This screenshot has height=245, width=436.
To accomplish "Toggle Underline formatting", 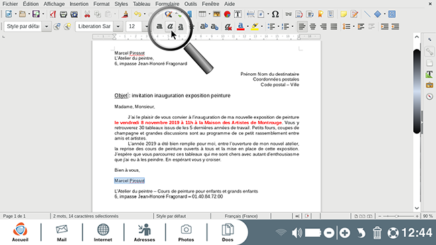I will pos(180,26).
